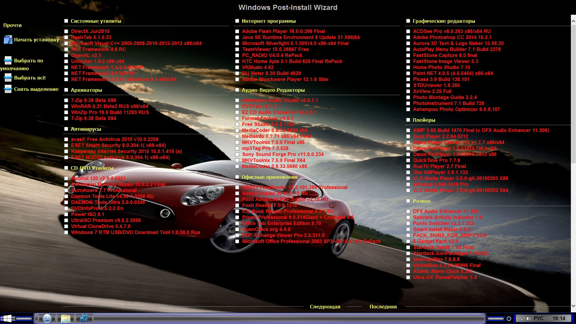This screenshot has width=576, height=324.
Task: Check OpenOffice org 4.4.0 checkbox
Action: 237,229
